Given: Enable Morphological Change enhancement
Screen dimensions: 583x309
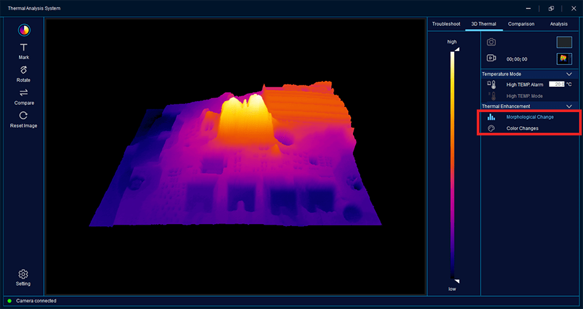Looking at the screenshot, I should [x=529, y=117].
